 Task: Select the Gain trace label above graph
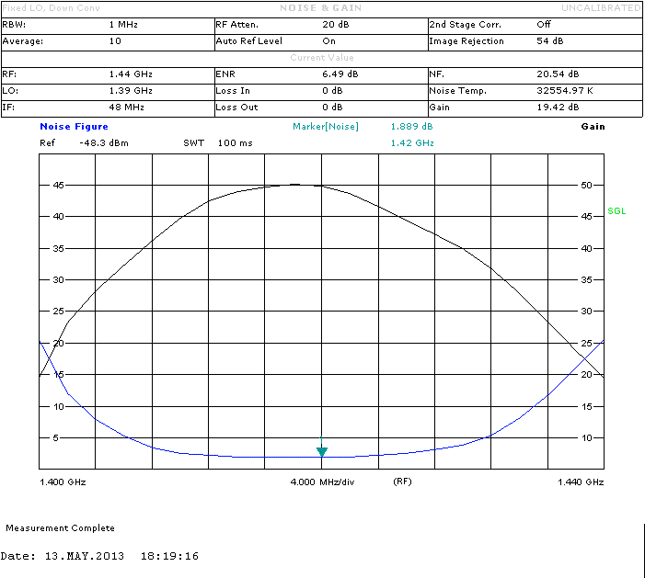(x=593, y=127)
